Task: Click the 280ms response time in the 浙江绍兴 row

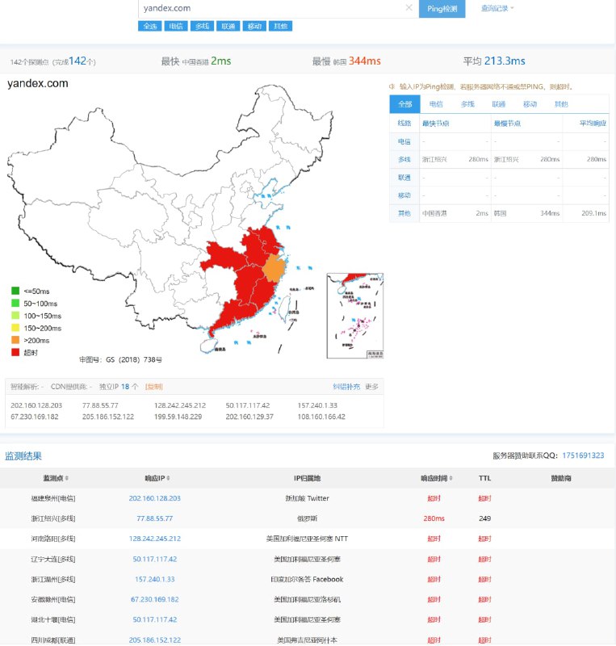Action: (x=434, y=518)
